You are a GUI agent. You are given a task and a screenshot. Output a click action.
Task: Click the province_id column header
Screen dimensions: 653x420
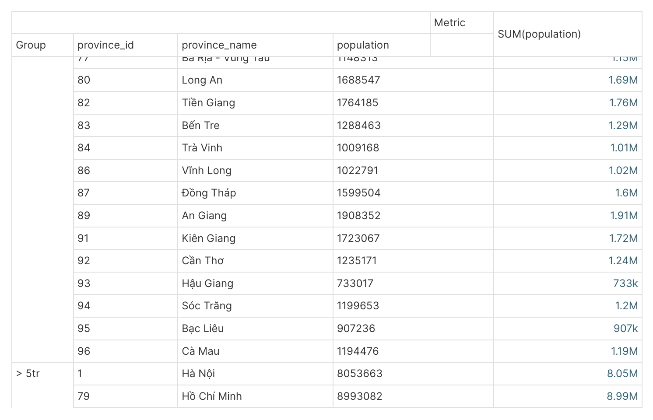point(105,45)
